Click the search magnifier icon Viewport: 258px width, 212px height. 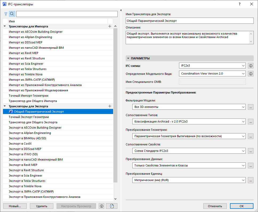pos(12,14)
